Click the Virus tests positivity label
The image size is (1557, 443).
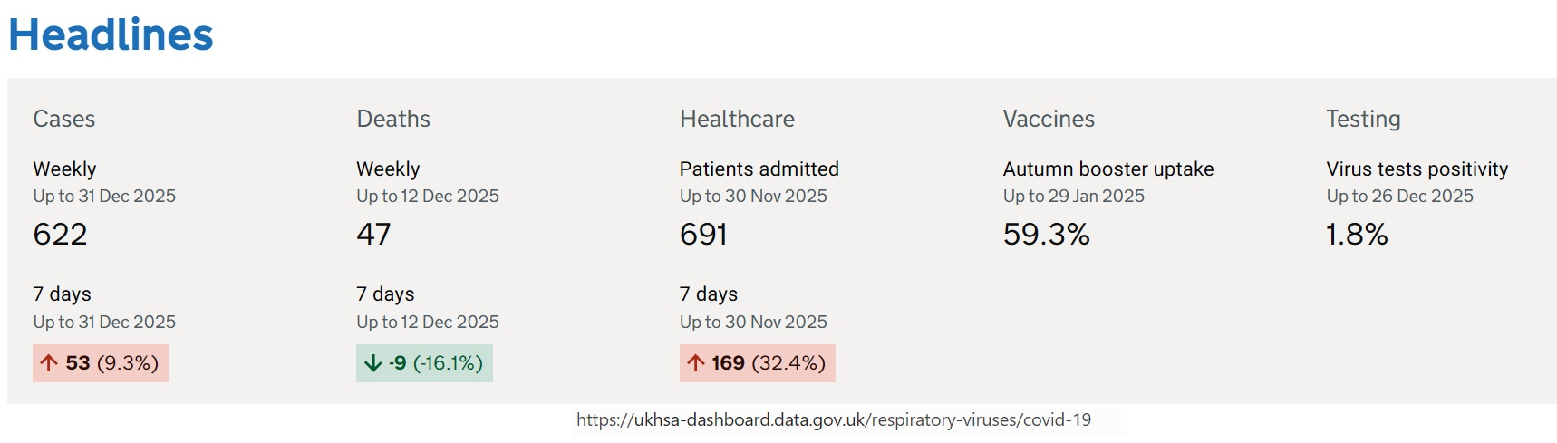click(1417, 169)
